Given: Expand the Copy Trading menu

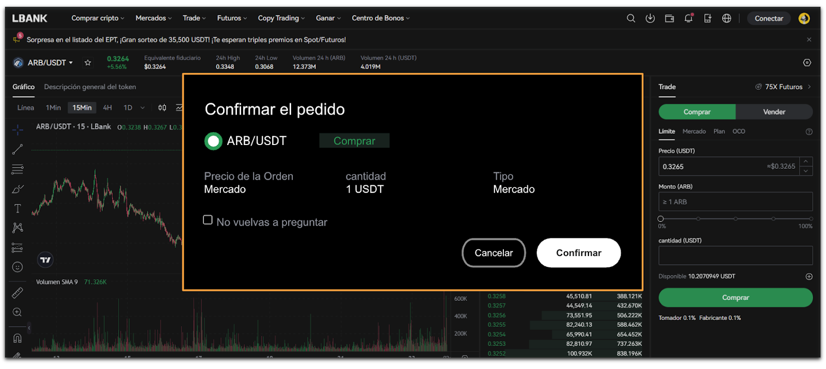Looking at the screenshot, I should coord(281,18).
